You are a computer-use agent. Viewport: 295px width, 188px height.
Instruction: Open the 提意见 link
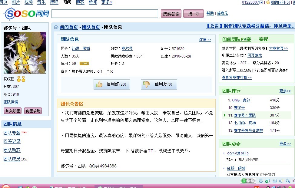222,13
